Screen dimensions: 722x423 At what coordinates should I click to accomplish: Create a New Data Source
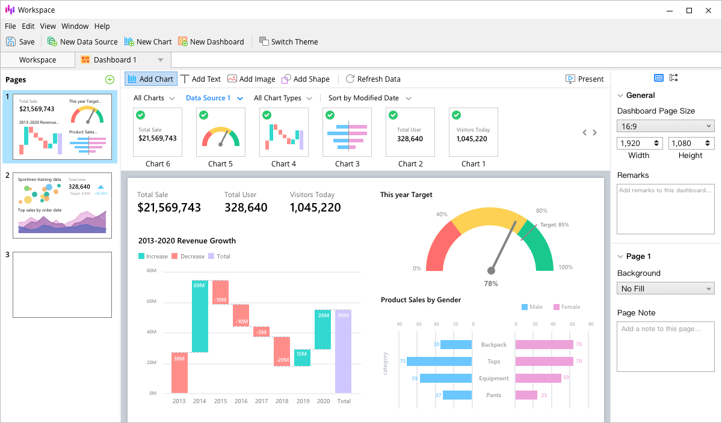(82, 41)
